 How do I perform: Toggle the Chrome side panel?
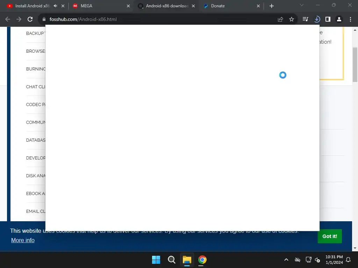(x=328, y=20)
